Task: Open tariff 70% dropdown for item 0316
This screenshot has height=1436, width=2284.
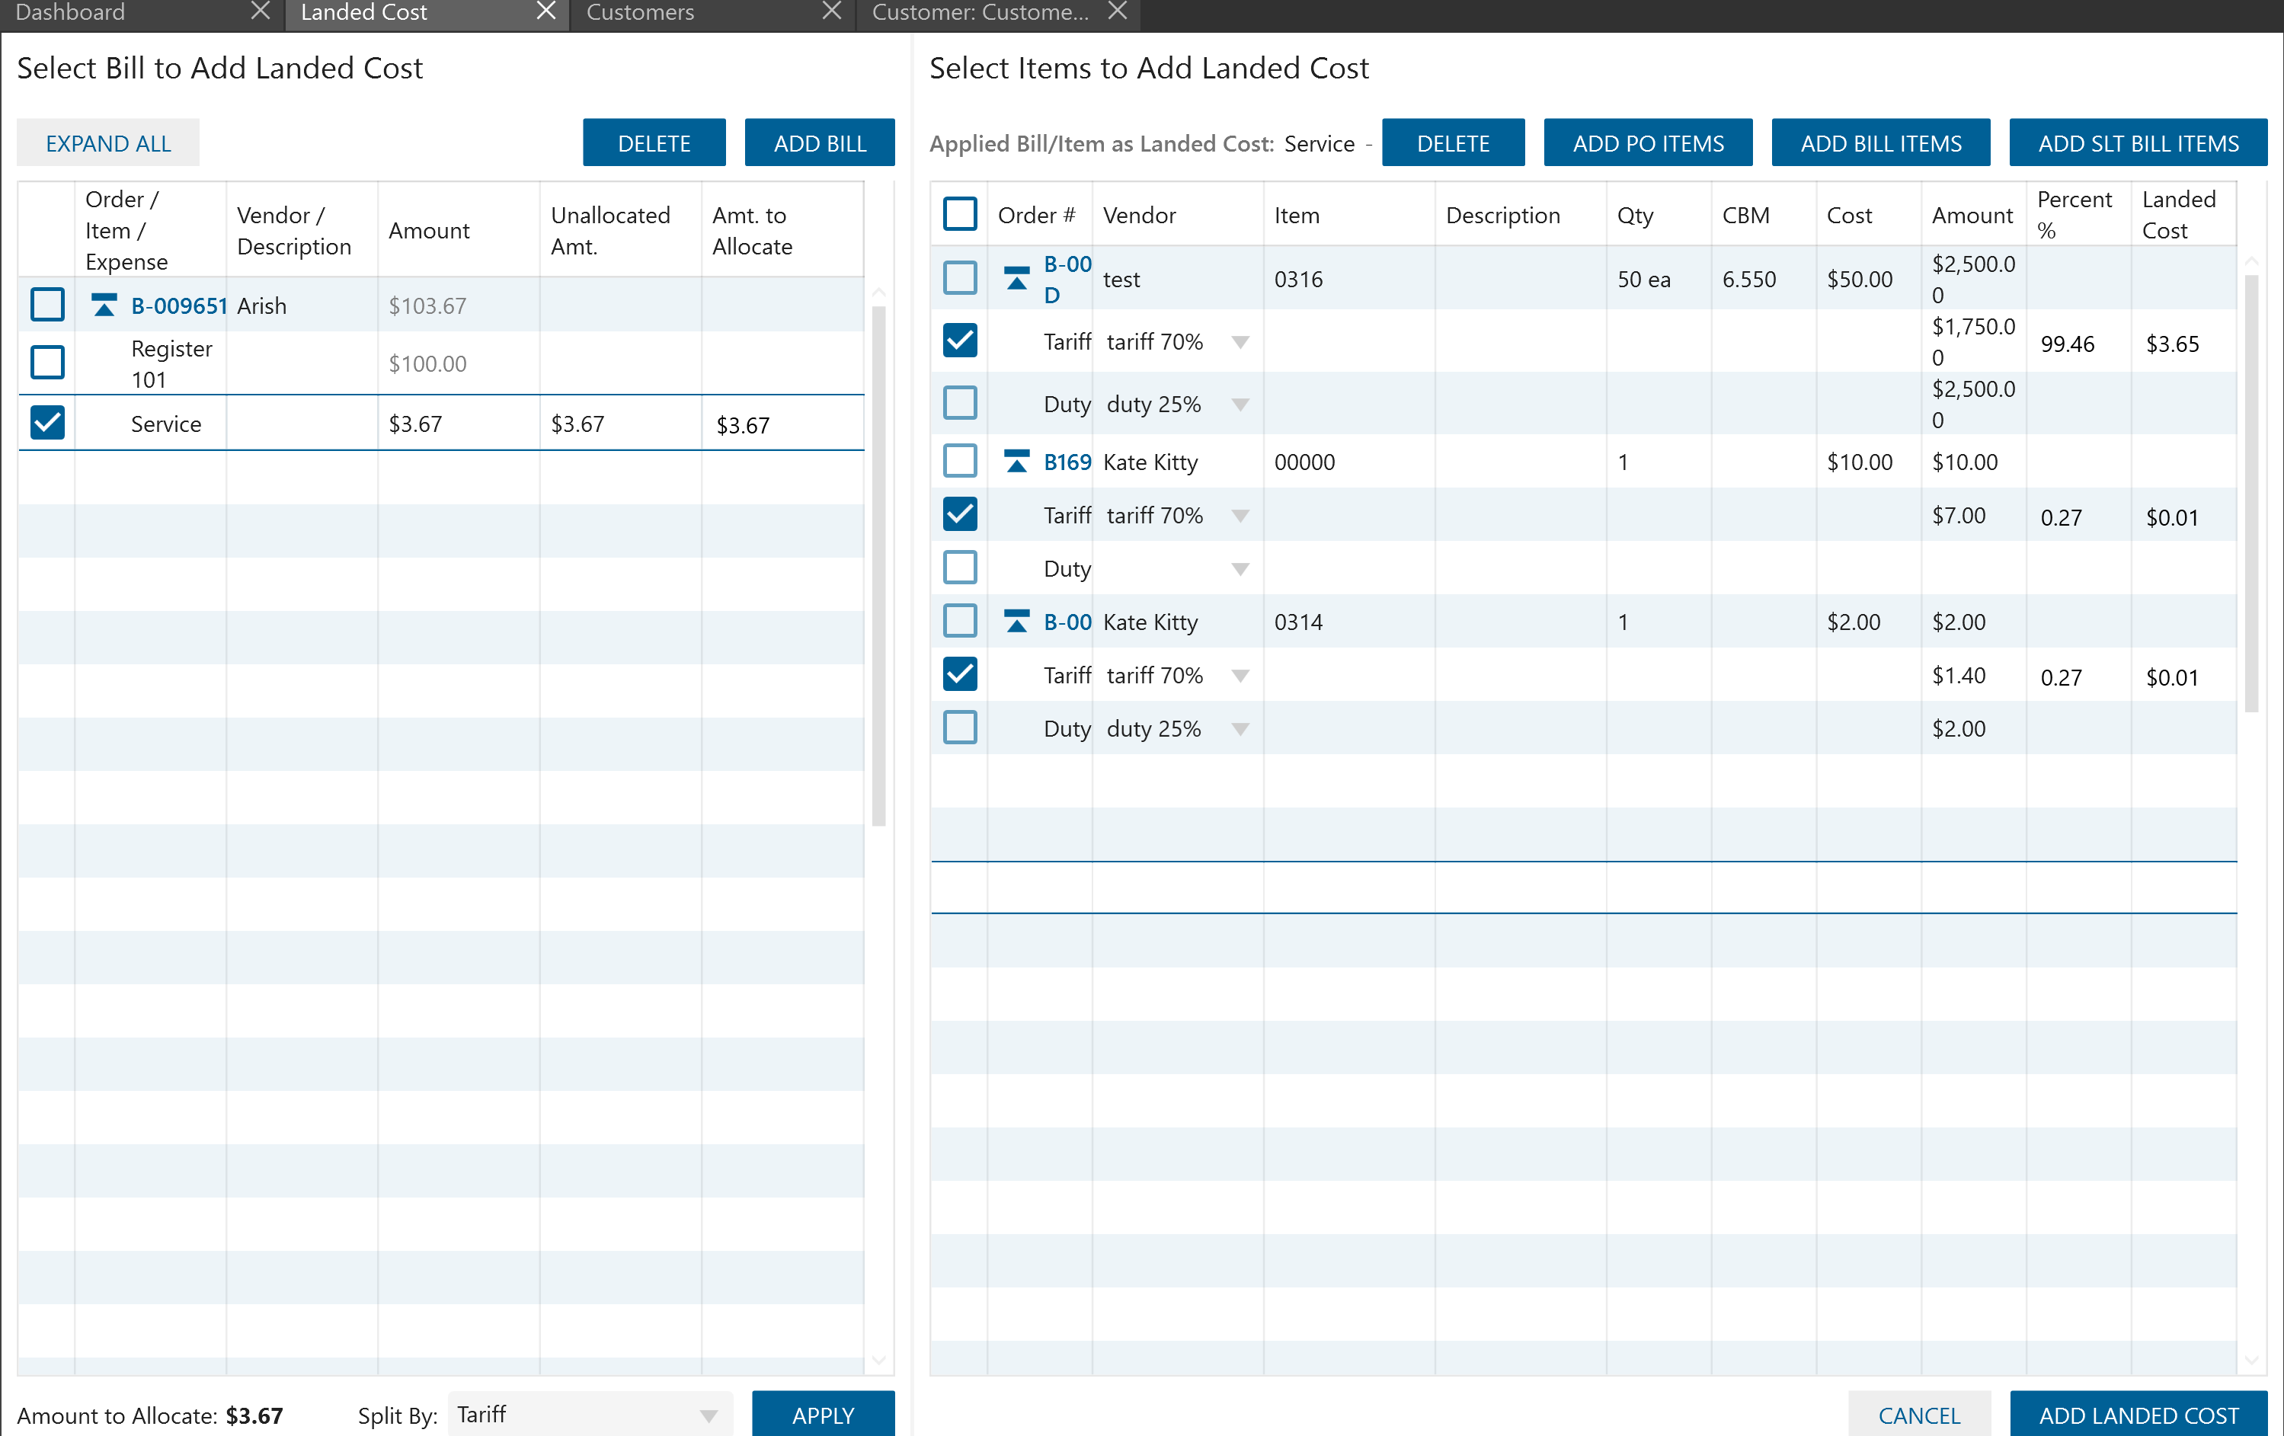Action: point(1240,342)
